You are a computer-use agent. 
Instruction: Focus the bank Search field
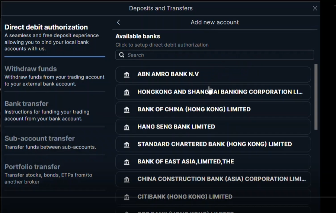(215, 55)
